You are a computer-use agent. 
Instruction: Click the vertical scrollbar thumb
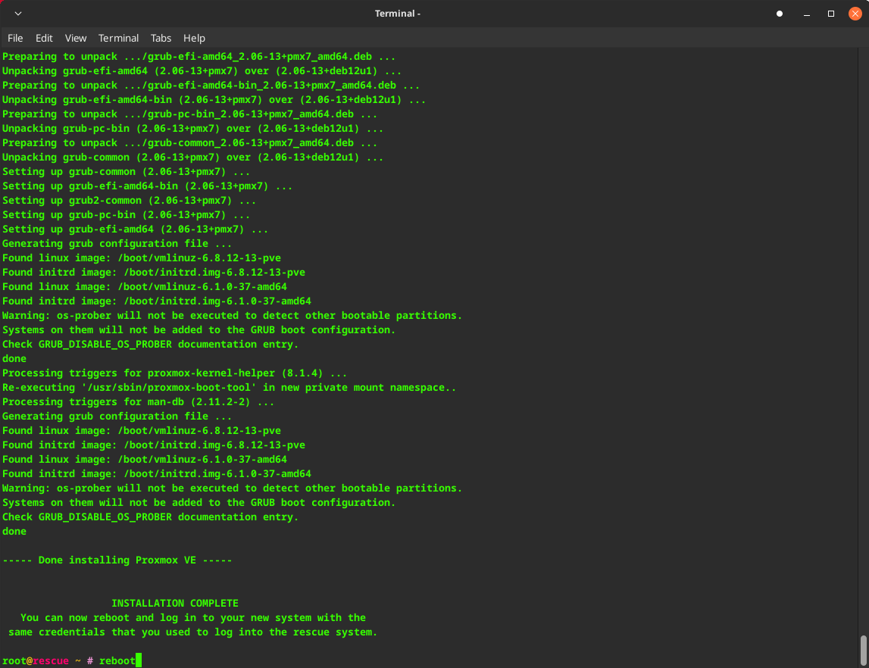pos(863,650)
